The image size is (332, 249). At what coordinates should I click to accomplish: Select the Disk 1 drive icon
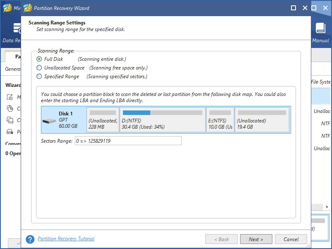point(49,120)
